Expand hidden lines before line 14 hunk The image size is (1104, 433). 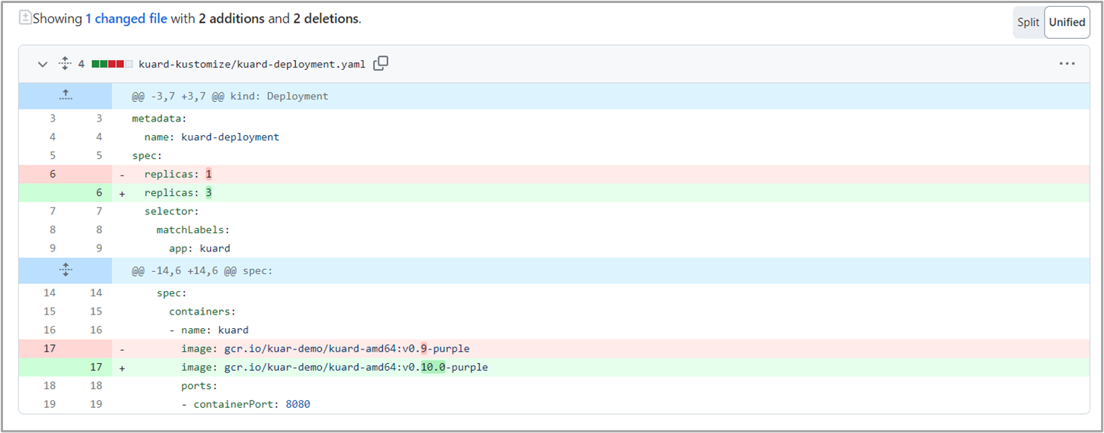65,270
